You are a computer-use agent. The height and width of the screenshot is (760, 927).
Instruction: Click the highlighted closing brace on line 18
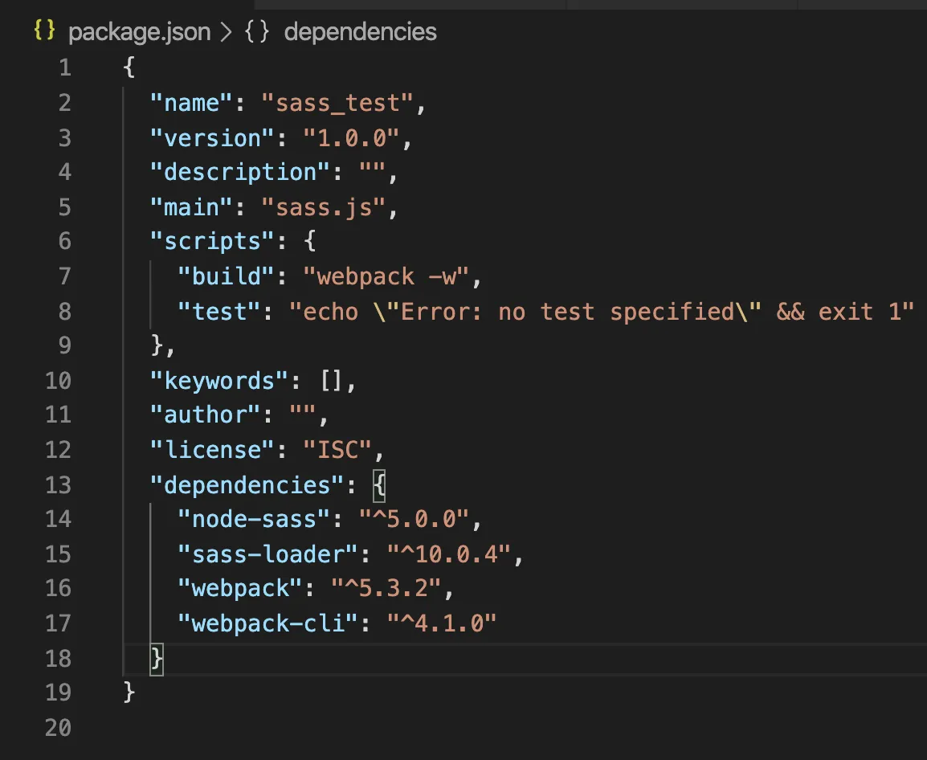pyautogui.click(x=157, y=658)
